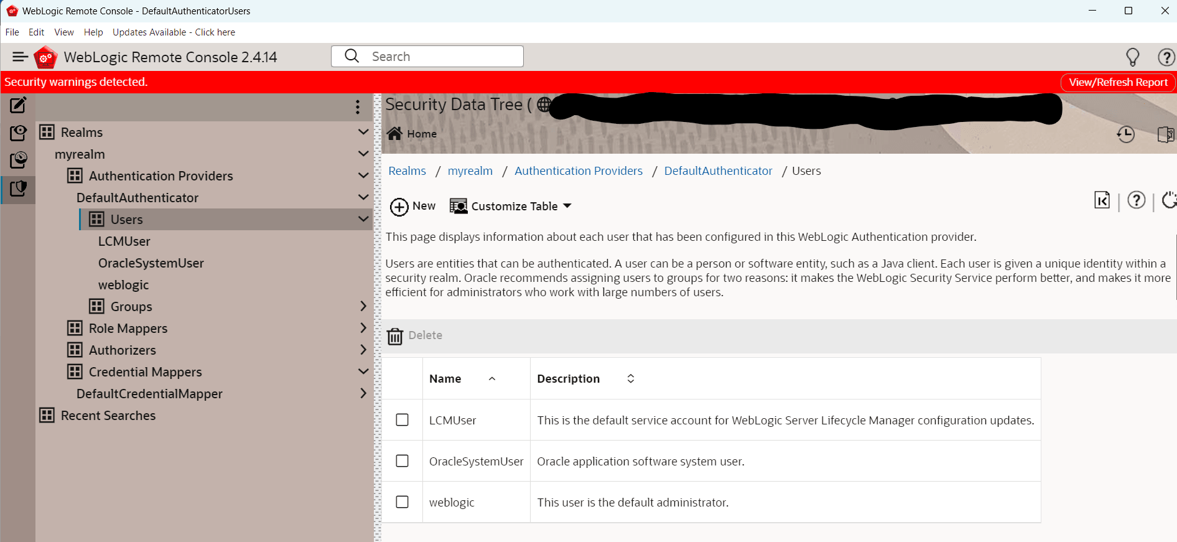Screen dimensions: 1177x542
Task: Follow the myrealm breadcrumb link
Action: pyautogui.click(x=470, y=171)
